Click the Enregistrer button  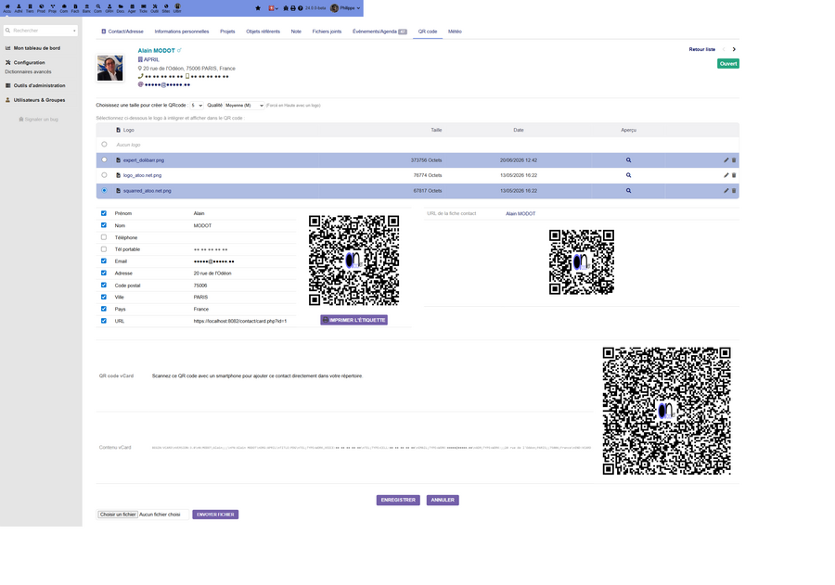(398, 500)
